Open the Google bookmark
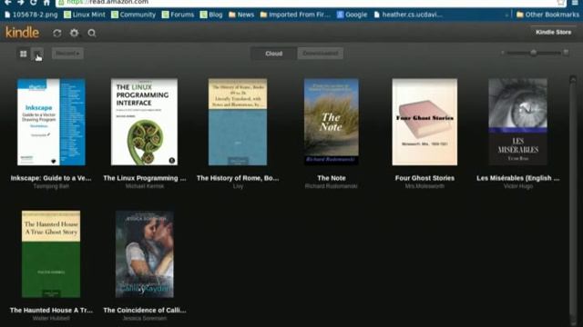 click(352, 15)
